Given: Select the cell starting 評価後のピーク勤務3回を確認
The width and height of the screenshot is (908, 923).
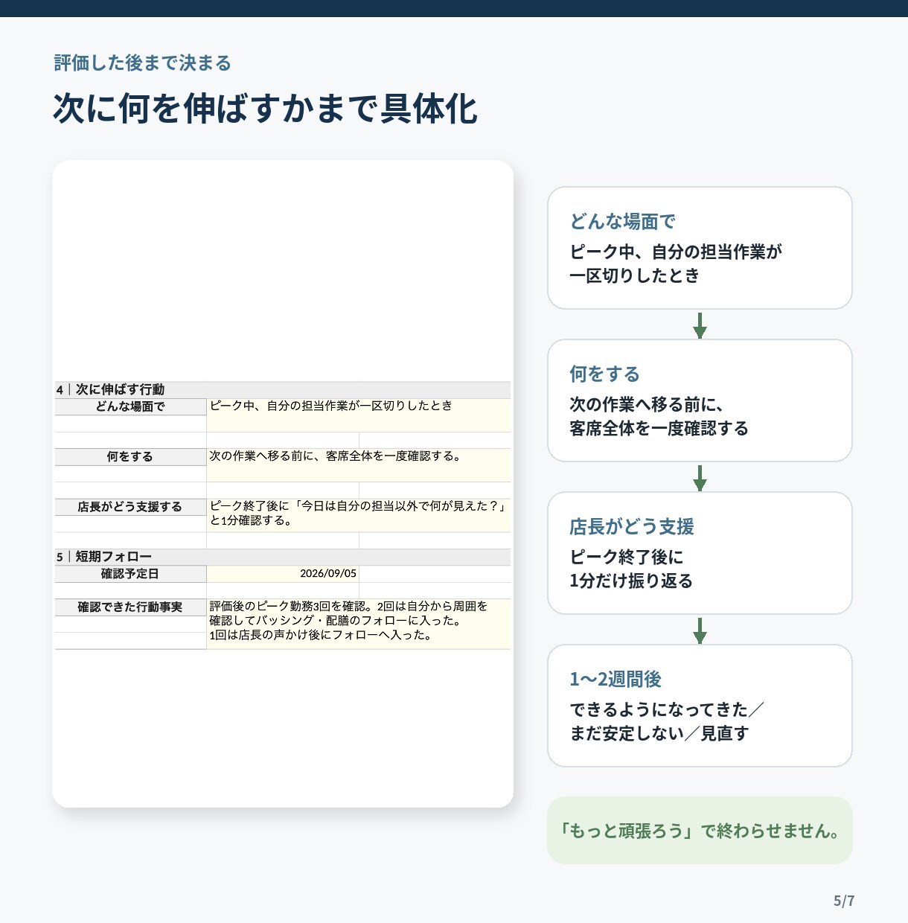Looking at the screenshot, I should pyautogui.click(x=359, y=624).
